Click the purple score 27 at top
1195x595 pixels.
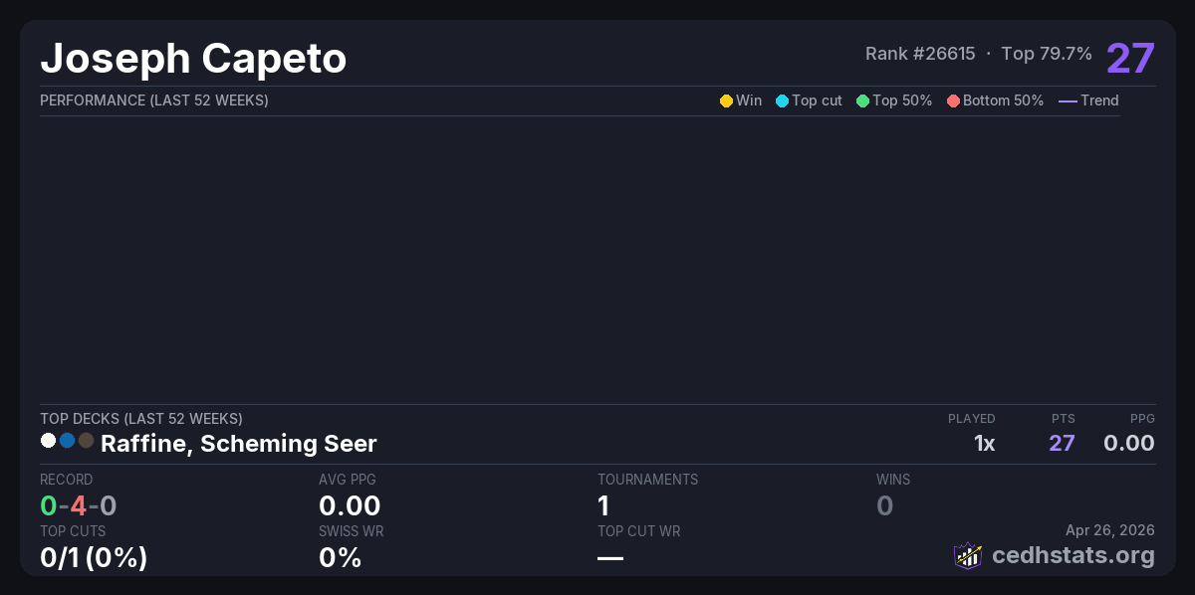1130,59
